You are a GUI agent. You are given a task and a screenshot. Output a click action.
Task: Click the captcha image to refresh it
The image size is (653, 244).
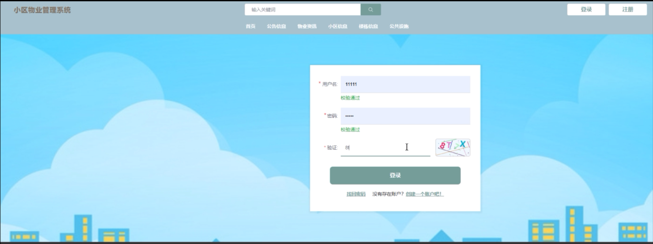(x=452, y=148)
